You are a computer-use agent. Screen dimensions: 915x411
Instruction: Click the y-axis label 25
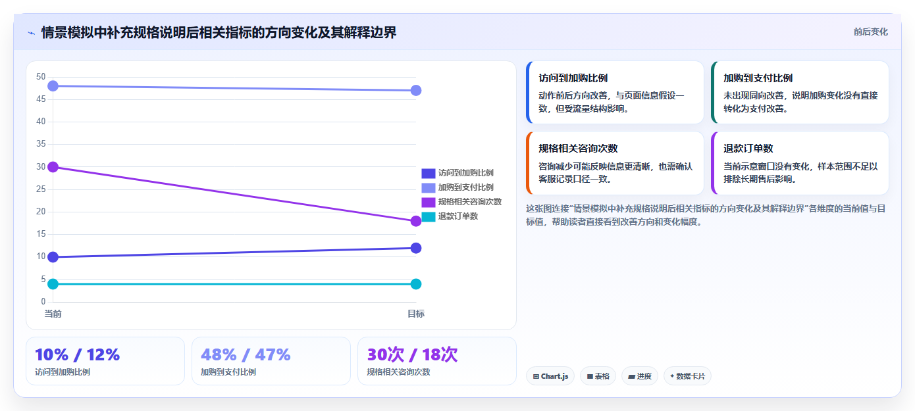[x=41, y=189]
